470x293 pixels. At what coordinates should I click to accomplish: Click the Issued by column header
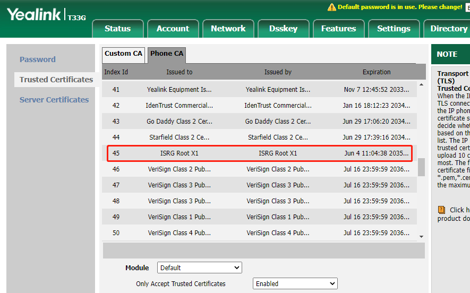[x=278, y=72]
